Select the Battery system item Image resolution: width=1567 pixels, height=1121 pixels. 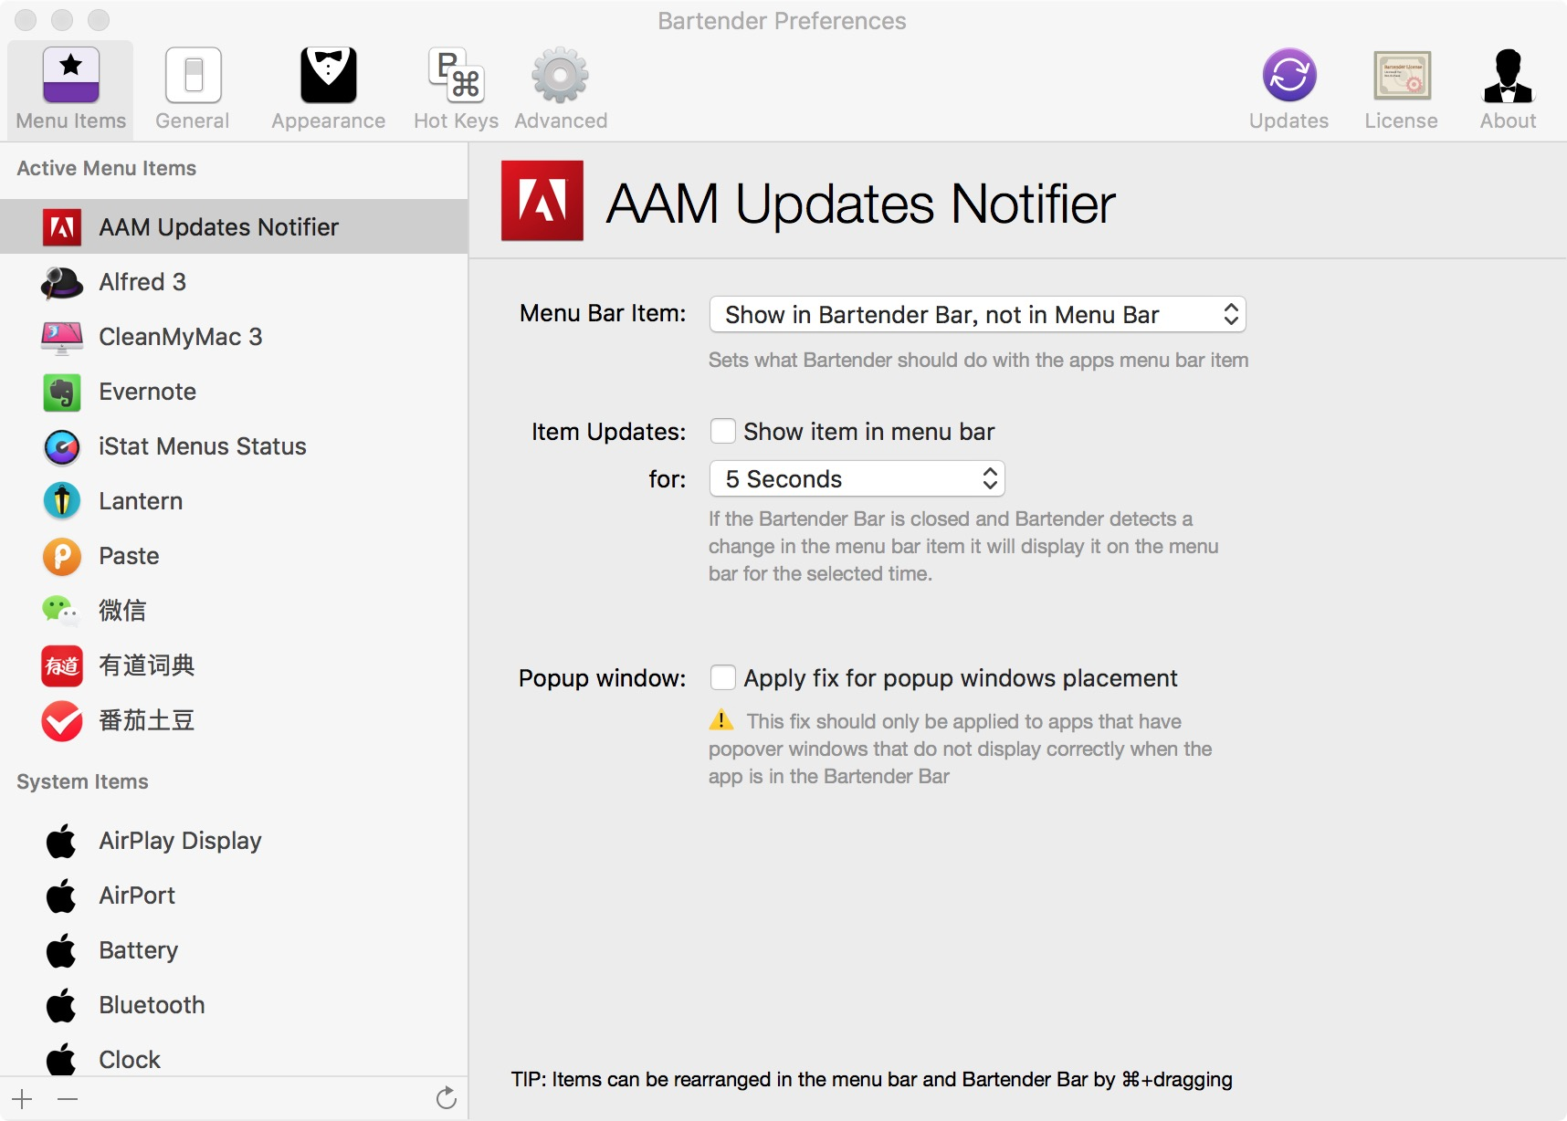tap(234, 950)
